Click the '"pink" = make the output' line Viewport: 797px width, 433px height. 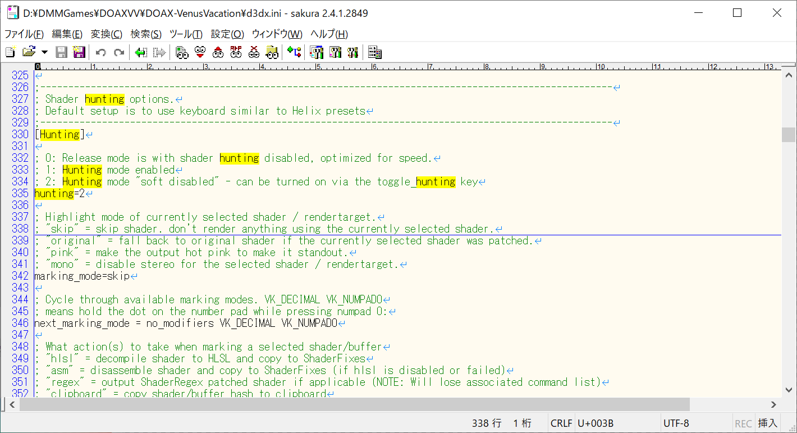click(191, 253)
